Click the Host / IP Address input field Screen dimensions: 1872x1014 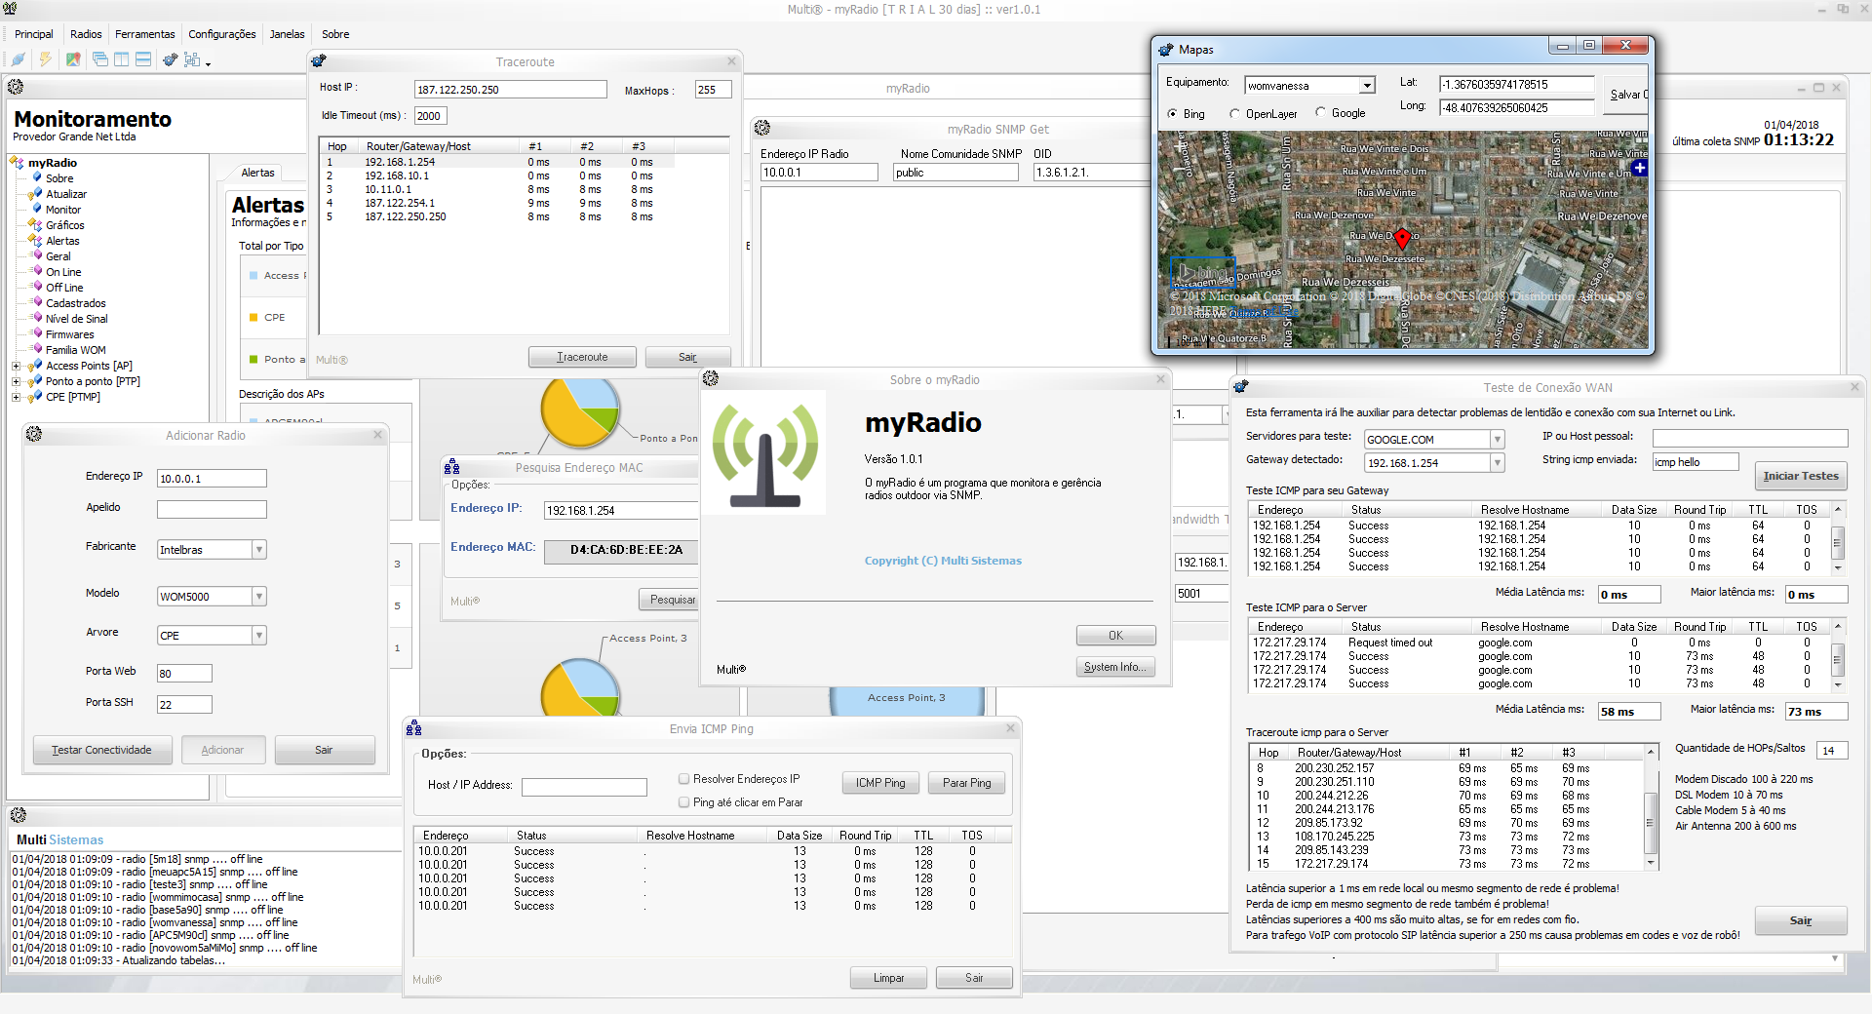pos(584,786)
